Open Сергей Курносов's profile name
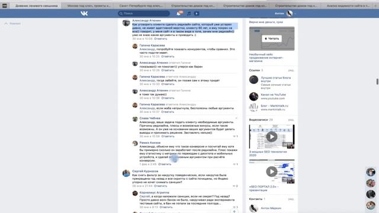The height and width of the screenshot is (213, 379). 145,171
